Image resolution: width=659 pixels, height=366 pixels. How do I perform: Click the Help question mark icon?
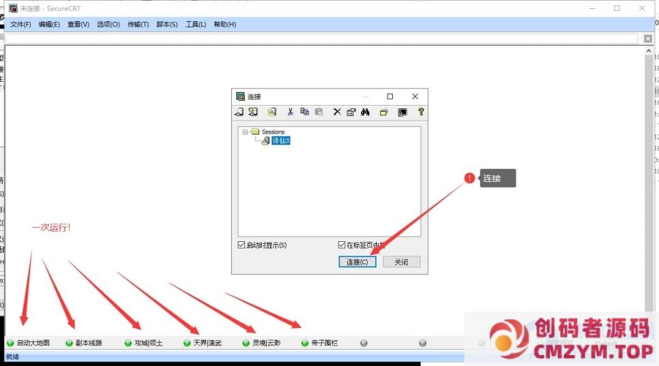click(421, 112)
